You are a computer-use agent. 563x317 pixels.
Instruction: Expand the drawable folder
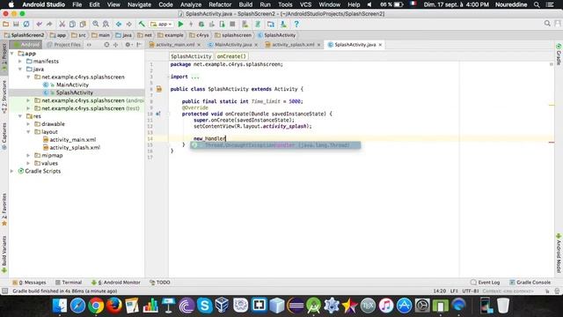point(28,124)
